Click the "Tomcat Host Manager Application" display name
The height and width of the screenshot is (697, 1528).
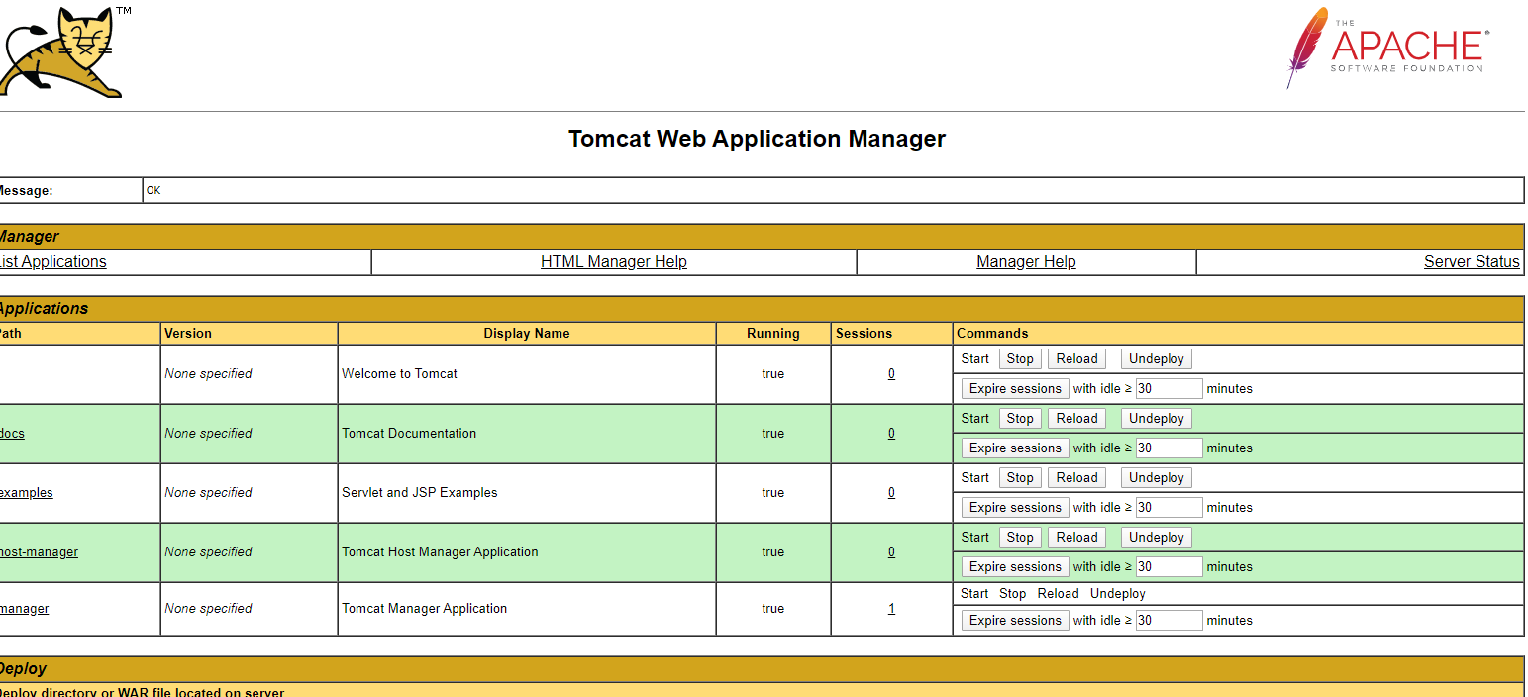pyautogui.click(x=440, y=552)
